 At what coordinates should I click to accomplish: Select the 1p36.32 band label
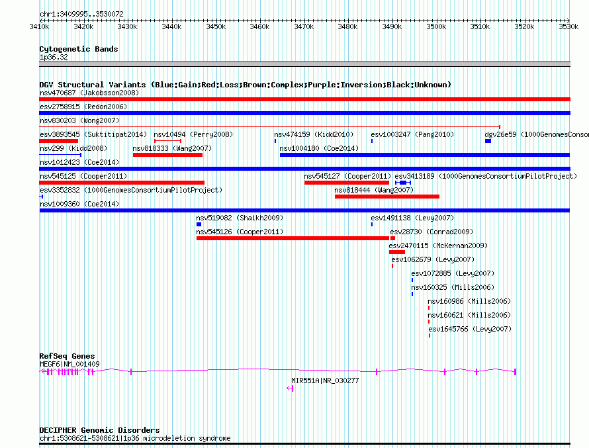pyautogui.click(x=54, y=57)
